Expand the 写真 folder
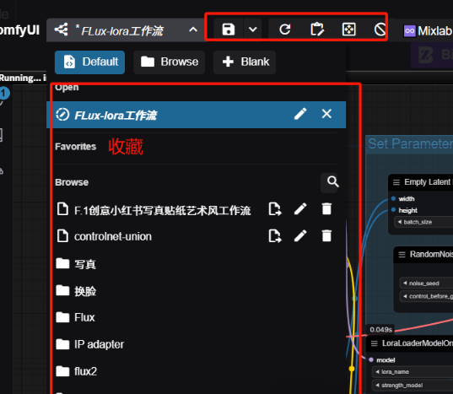This screenshot has height=394, width=453. pyautogui.click(x=76, y=264)
